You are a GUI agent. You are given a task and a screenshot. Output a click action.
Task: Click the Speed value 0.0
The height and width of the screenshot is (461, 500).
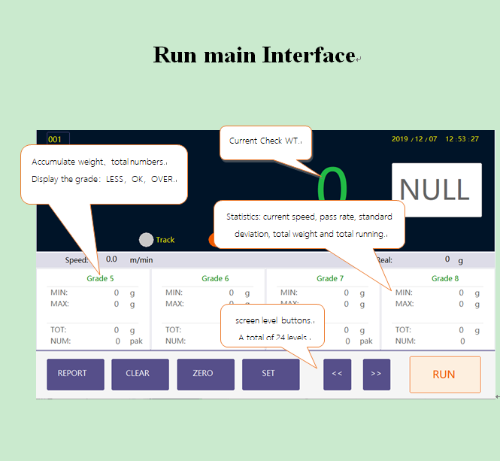point(111,259)
